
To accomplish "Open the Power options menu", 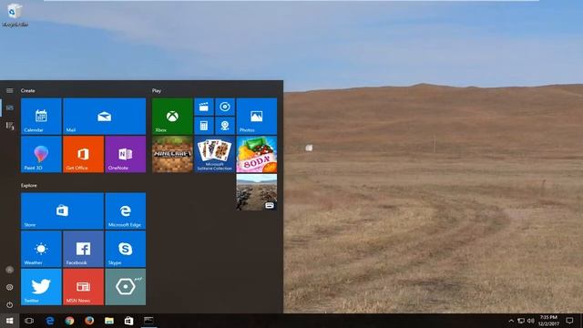I will (10, 304).
